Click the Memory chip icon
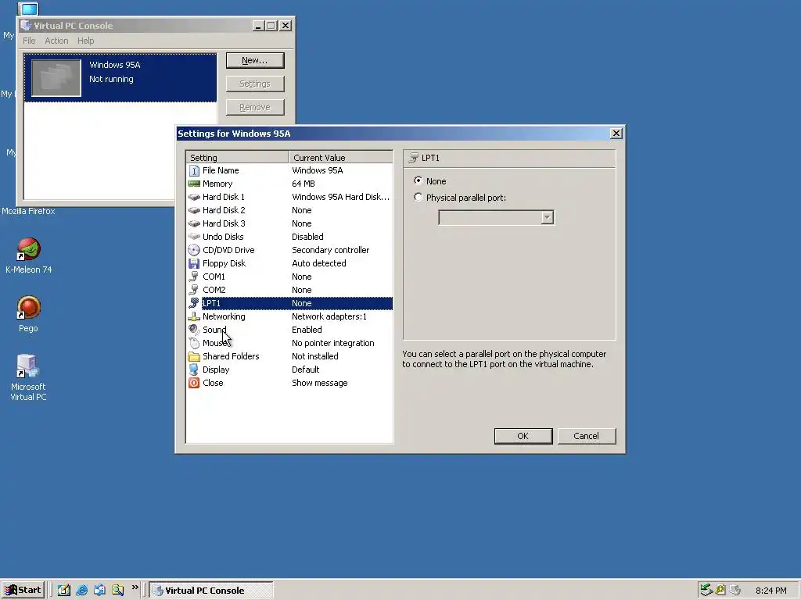This screenshot has height=600, width=801. [x=194, y=184]
